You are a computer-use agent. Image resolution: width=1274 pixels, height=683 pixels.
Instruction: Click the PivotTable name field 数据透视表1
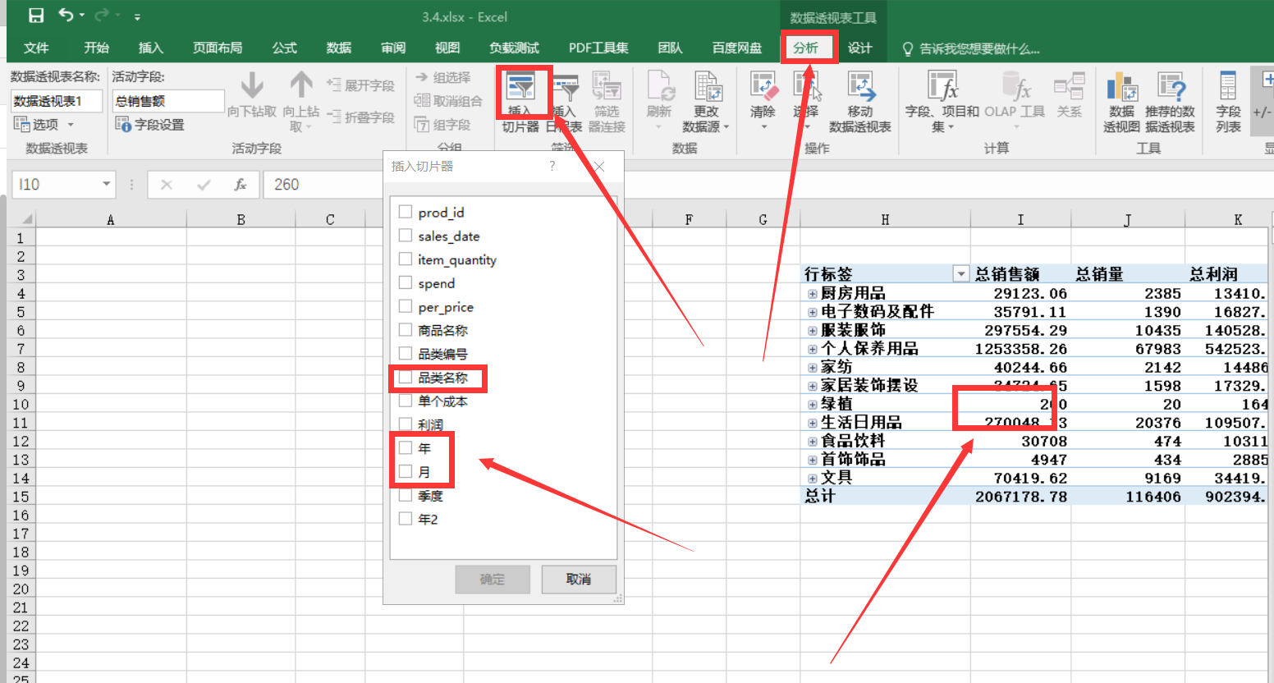coord(57,101)
